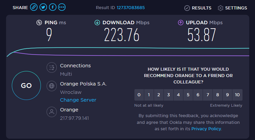The image size is (255, 140).
Task: Open the Privacy Policy link
Action: click(x=206, y=129)
